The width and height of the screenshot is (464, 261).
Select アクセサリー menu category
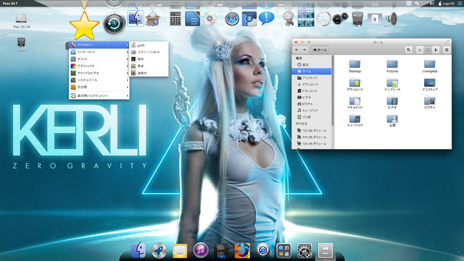point(99,45)
